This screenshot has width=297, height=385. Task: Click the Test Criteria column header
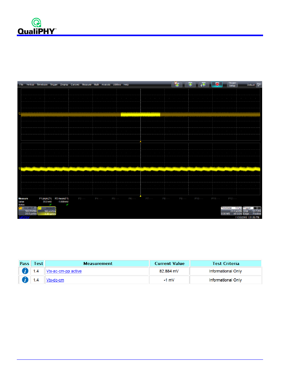pyautogui.click(x=226, y=263)
